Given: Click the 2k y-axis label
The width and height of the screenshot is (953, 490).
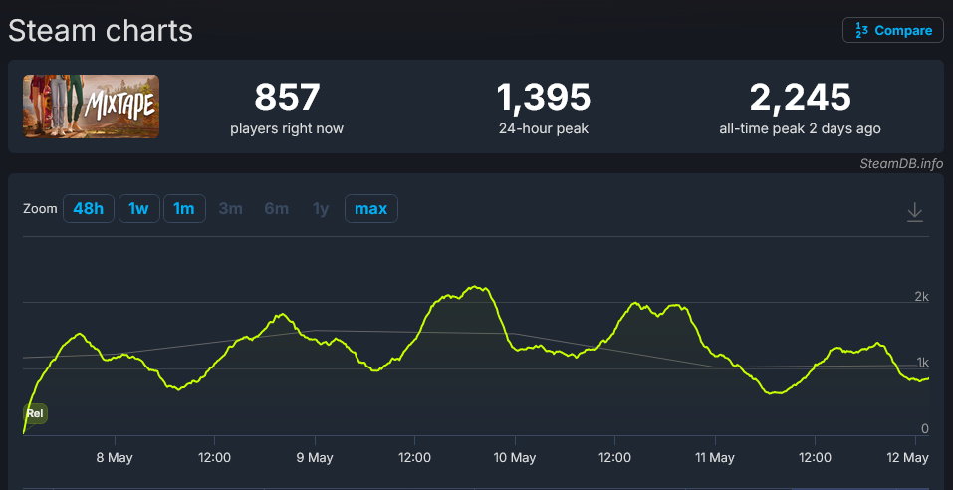Looking at the screenshot, I should pos(921,297).
